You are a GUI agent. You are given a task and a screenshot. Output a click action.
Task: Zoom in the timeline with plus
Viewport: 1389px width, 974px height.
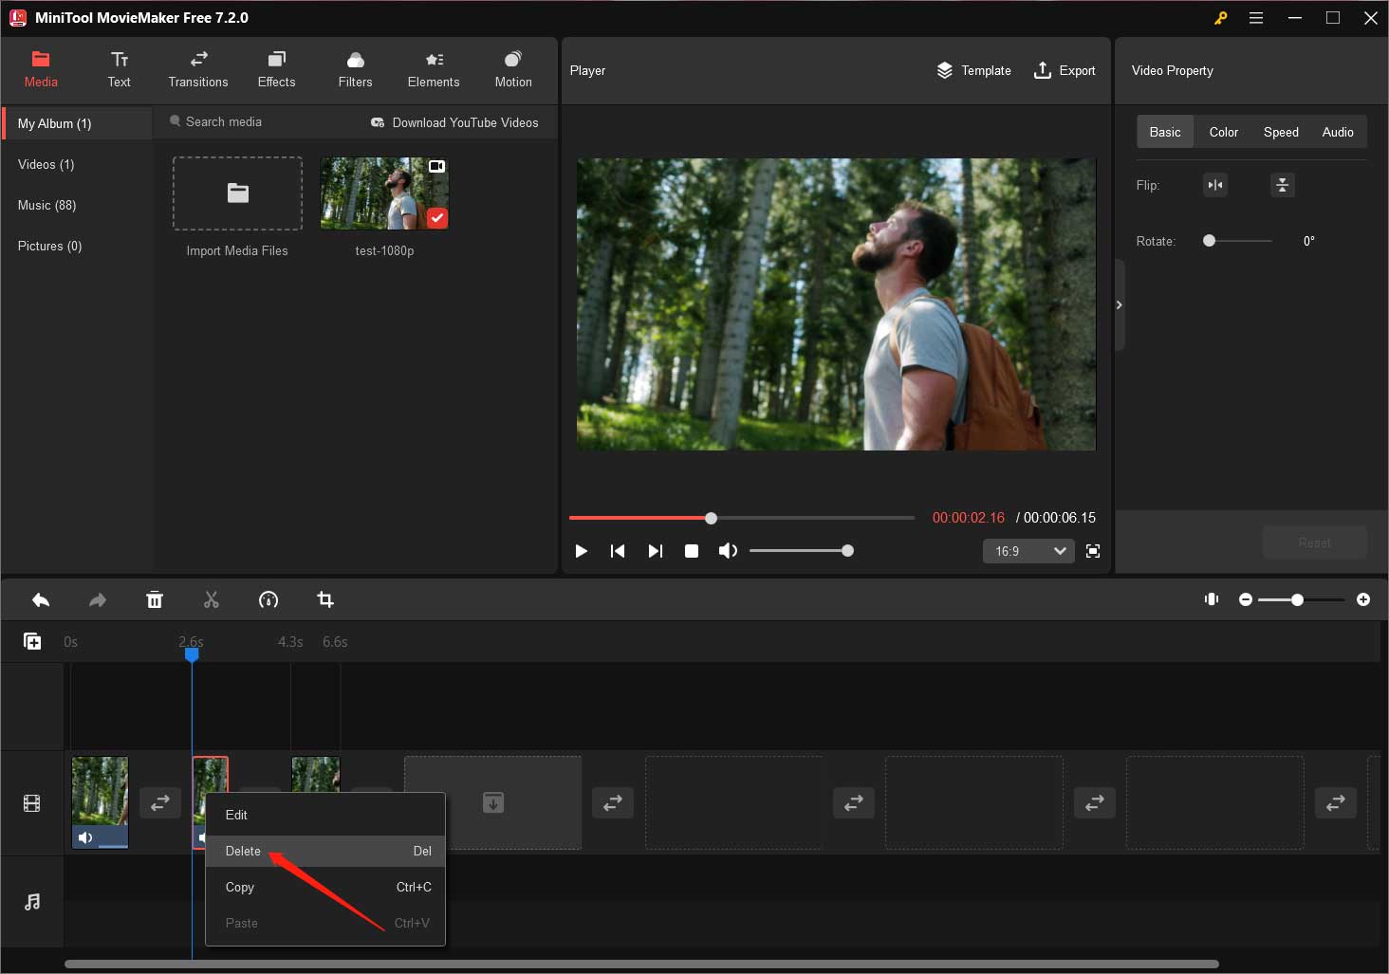pyautogui.click(x=1363, y=599)
